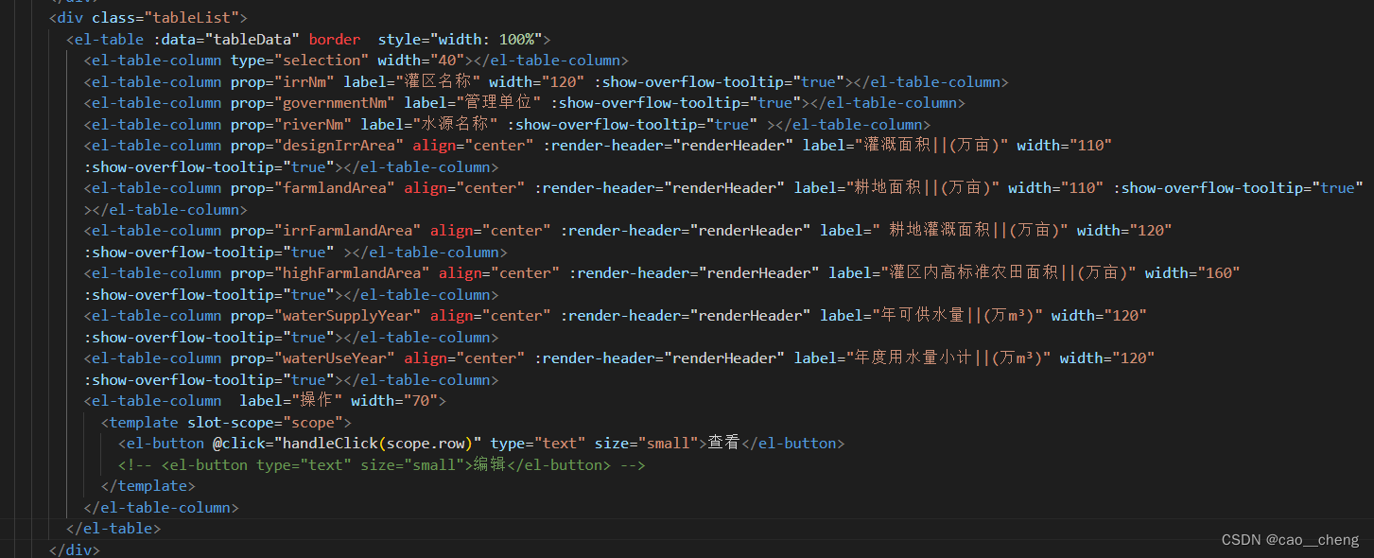1374x558 pixels.
Task: Select style="width: 100%" on el-table
Action: point(460,39)
